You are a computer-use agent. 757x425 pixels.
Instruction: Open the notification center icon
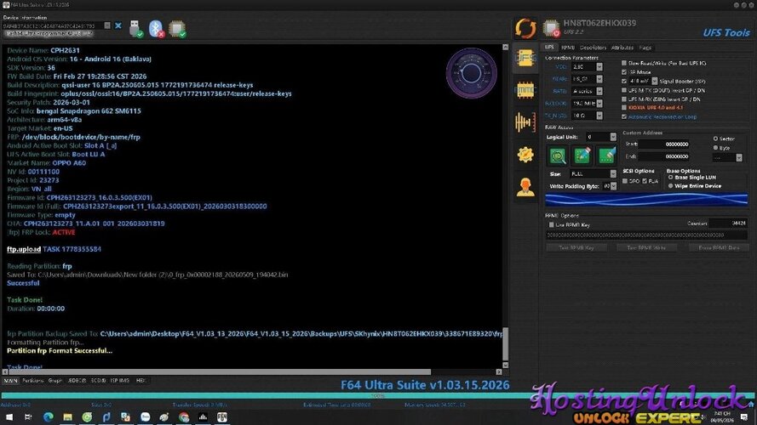point(744,416)
